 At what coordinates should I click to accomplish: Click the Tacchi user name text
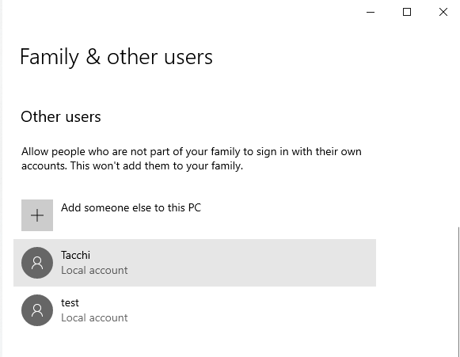click(75, 255)
